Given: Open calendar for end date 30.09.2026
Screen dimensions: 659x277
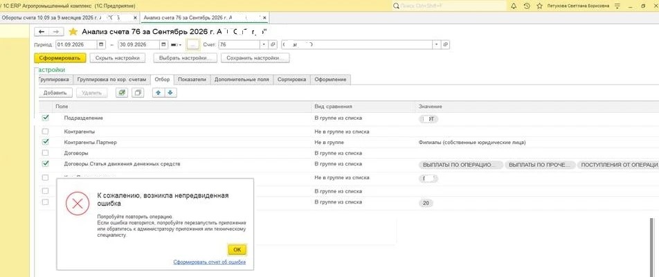Looking at the screenshot, I should pyautogui.click(x=163, y=44).
